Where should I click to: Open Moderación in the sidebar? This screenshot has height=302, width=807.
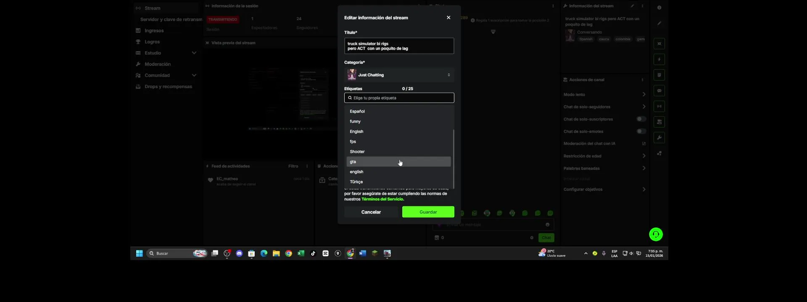click(x=158, y=64)
